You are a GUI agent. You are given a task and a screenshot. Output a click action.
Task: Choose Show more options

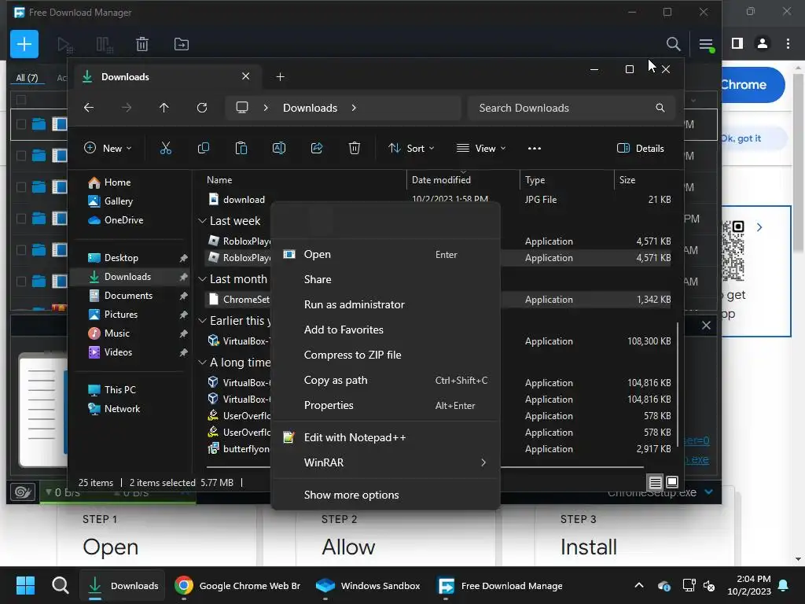tap(385, 495)
